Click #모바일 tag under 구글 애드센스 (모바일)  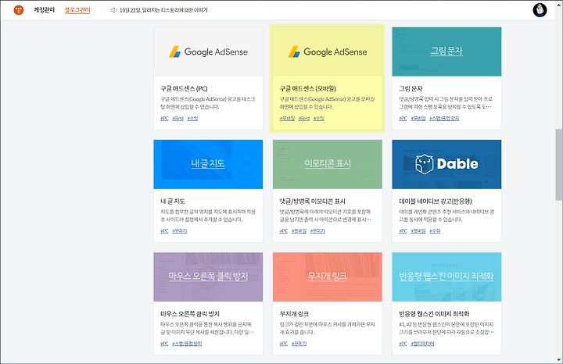287,119
